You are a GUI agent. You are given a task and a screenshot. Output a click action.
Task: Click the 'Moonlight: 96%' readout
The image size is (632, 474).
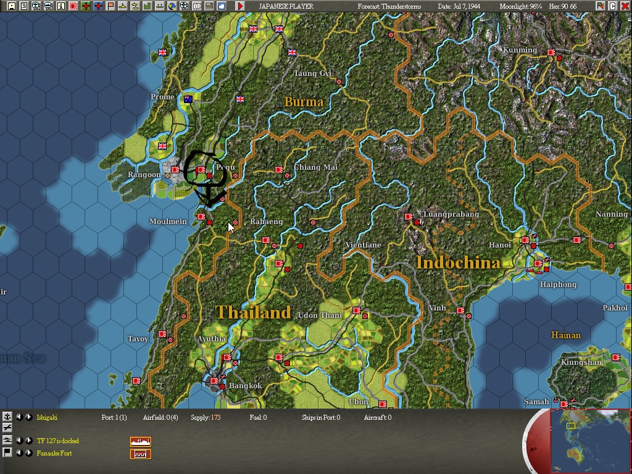click(x=521, y=6)
